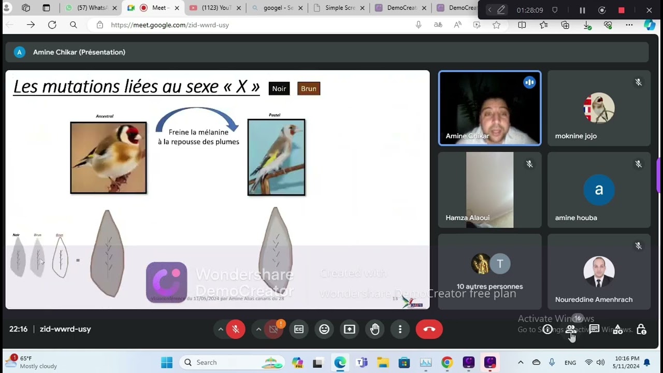Open the 10 autres personnes tile
This screenshot has height=373, width=663.
tap(489, 271)
